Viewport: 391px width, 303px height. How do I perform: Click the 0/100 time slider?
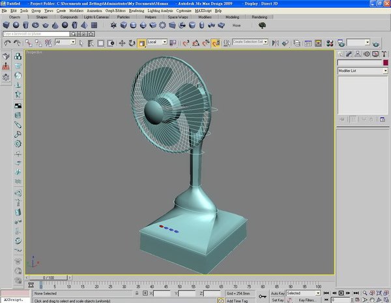[48, 278]
